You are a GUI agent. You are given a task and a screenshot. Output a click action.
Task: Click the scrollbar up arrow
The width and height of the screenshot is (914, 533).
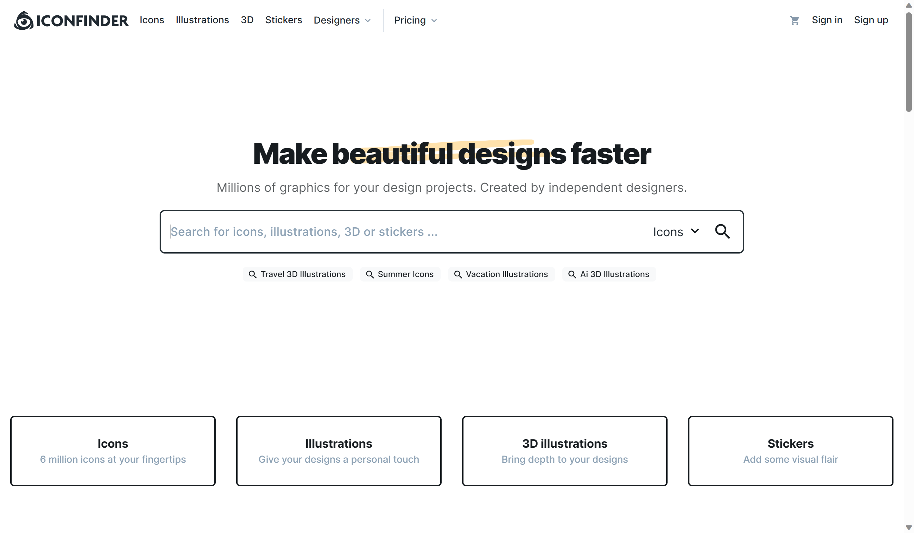pyautogui.click(x=909, y=5)
